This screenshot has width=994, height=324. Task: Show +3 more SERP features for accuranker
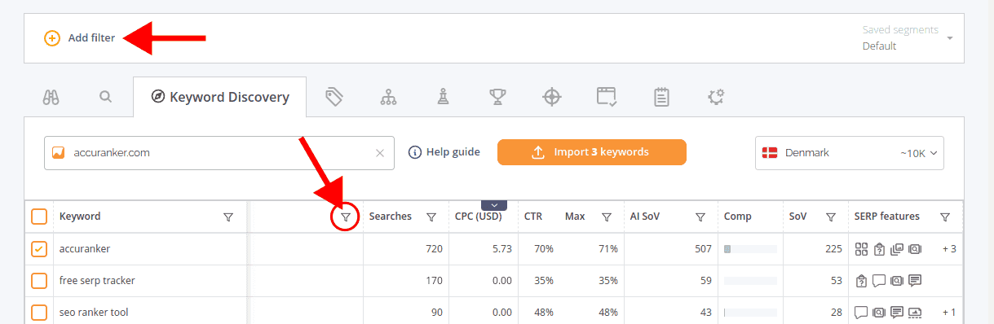pos(949,249)
